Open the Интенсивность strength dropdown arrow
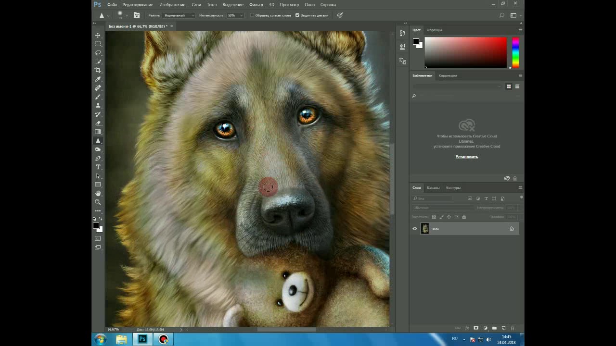Viewport: 616px width, 346px height. (x=241, y=15)
